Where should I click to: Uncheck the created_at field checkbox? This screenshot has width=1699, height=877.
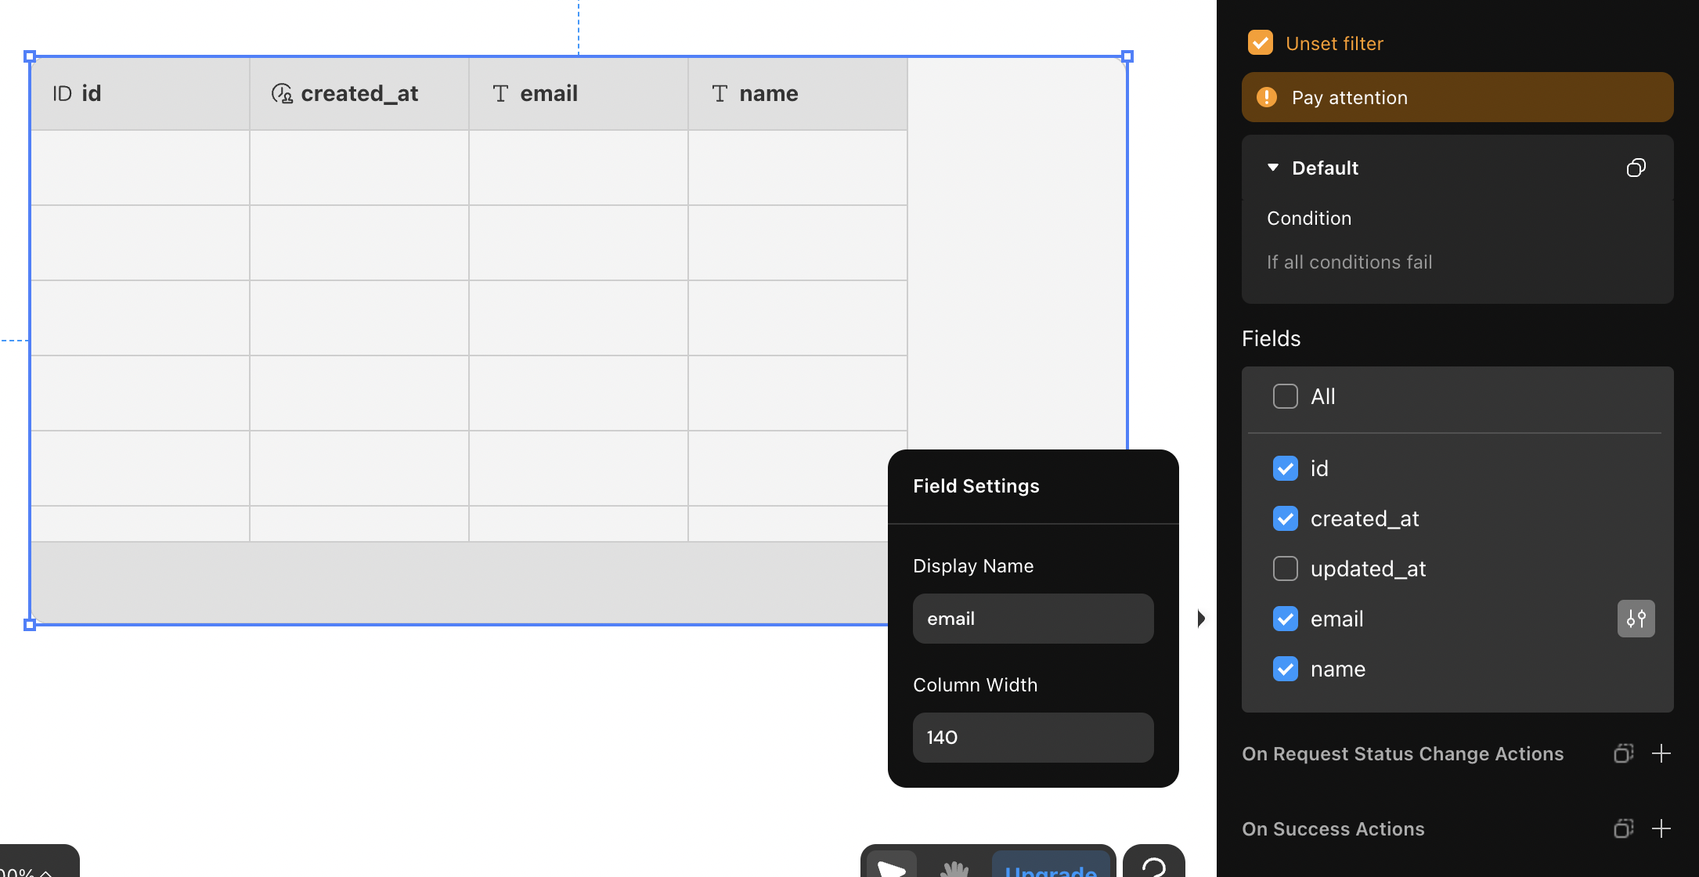click(x=1285, y=518)
